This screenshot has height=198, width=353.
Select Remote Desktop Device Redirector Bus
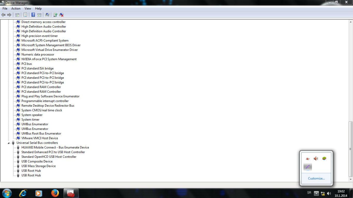point(48,105)
